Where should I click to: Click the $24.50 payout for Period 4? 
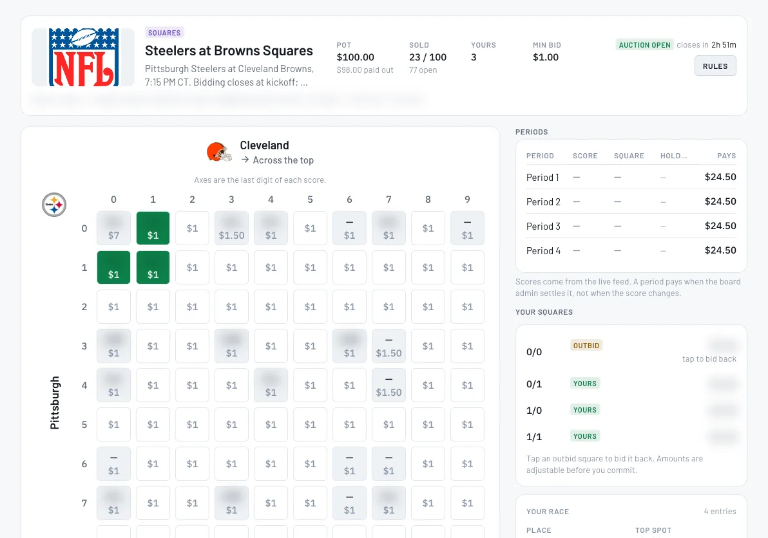click(720, 250)
